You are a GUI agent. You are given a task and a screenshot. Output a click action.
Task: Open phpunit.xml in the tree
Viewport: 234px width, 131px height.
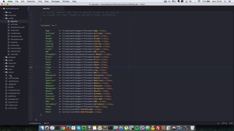click(13, 102)
